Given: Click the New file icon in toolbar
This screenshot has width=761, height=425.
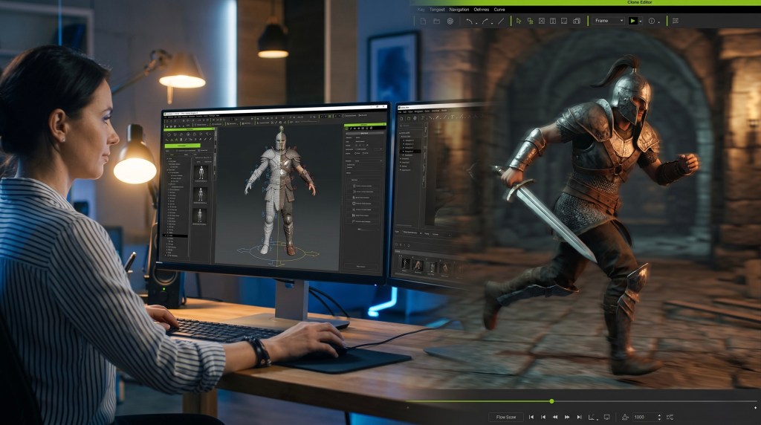Looking at the screenshot, I should pos(423,21).
